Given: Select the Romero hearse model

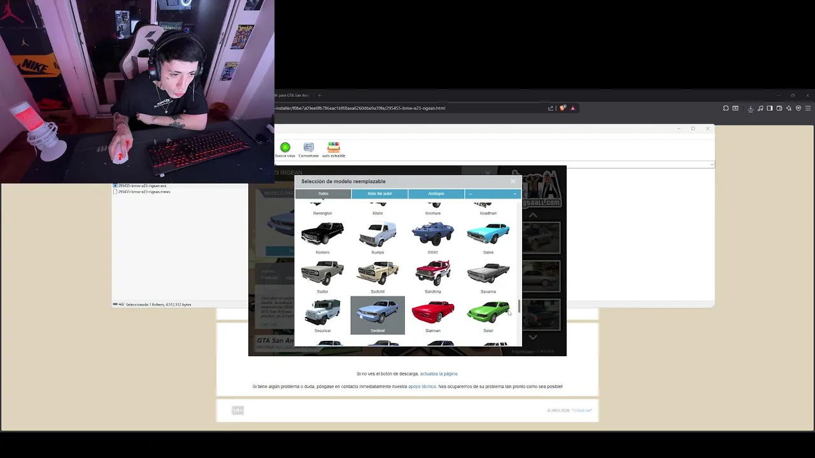Looking at the screenshot, I should coord(322,238).
